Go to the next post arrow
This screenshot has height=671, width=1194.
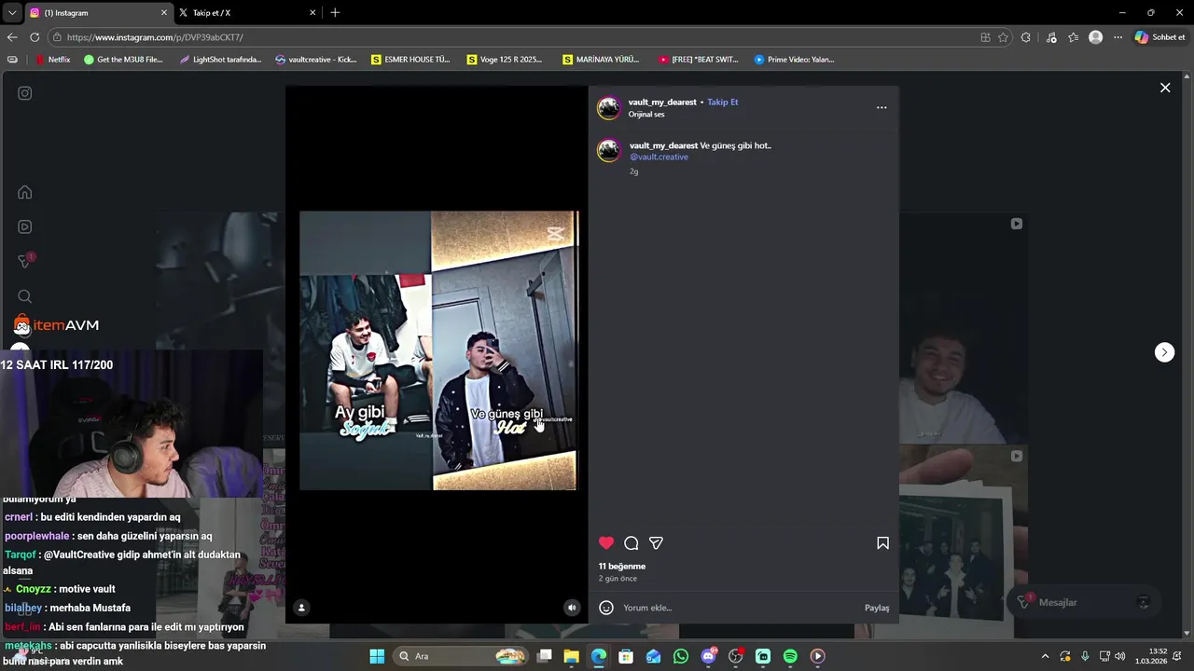(x=1164, y=352)
